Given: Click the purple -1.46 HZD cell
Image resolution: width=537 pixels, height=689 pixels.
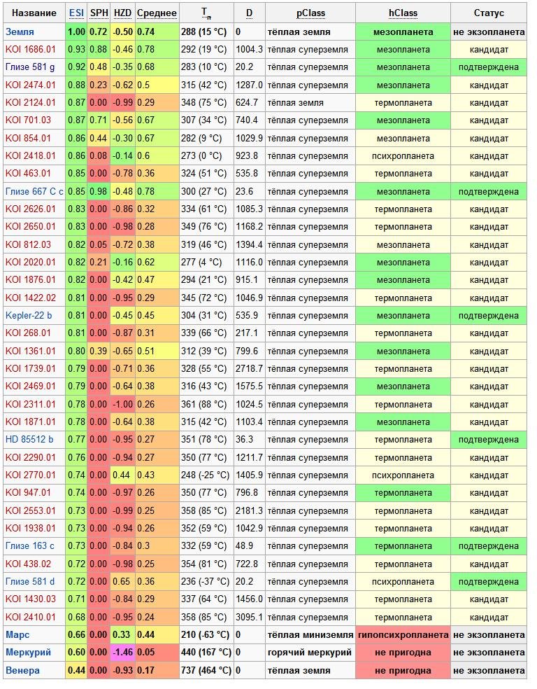Looking at the screenshot, I should pos(123,652).
